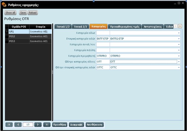Viewport: 187px width, 131px height.
Task: Go to first record navigation arrow
Action: coord(9,125)
